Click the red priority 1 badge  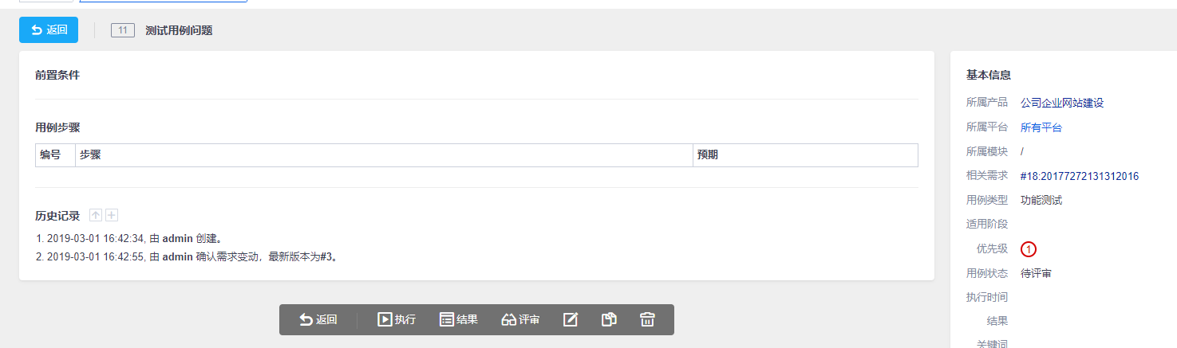[x=1029, y=249]
